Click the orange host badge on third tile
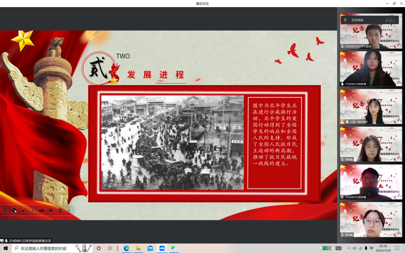405x253 pixels. pyautogui.click(x=342, y=121)
